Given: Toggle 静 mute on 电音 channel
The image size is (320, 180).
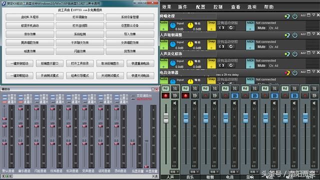Looking at the screenshot, I should click(234, 95).
